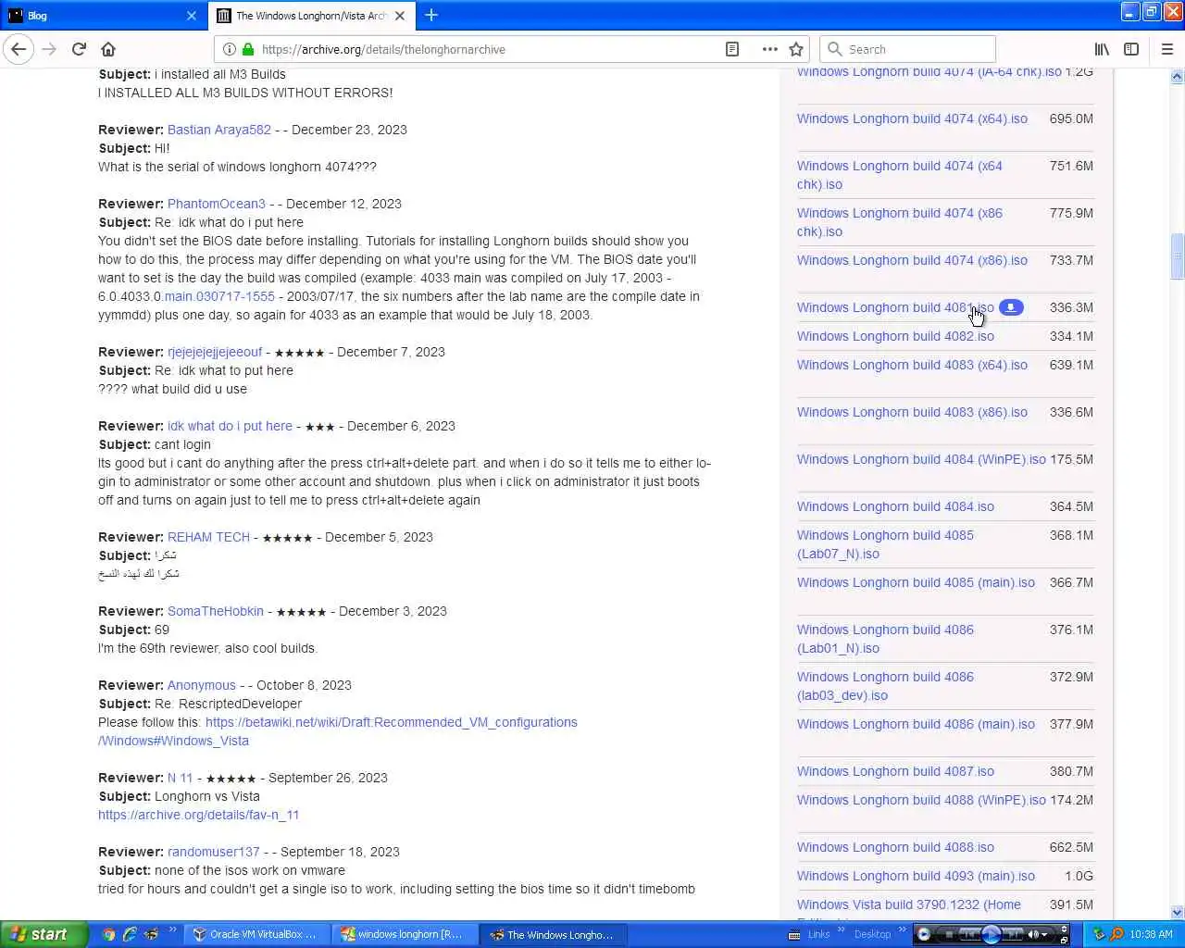Expand the Desktop toolbar chevron

tap(902, 929)
